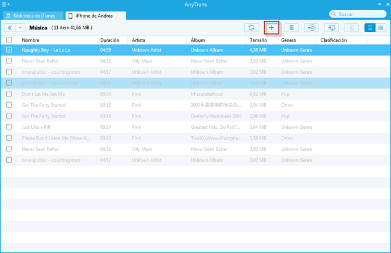This screenshot has height=253, width=391.
Task: Focus the Buscar search field
Action: (x=358, y=14)
